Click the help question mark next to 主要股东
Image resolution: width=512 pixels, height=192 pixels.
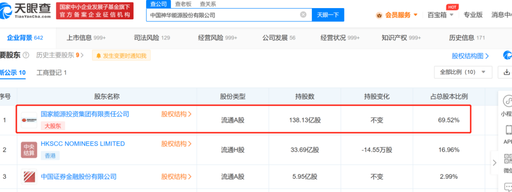coord(26,55)
